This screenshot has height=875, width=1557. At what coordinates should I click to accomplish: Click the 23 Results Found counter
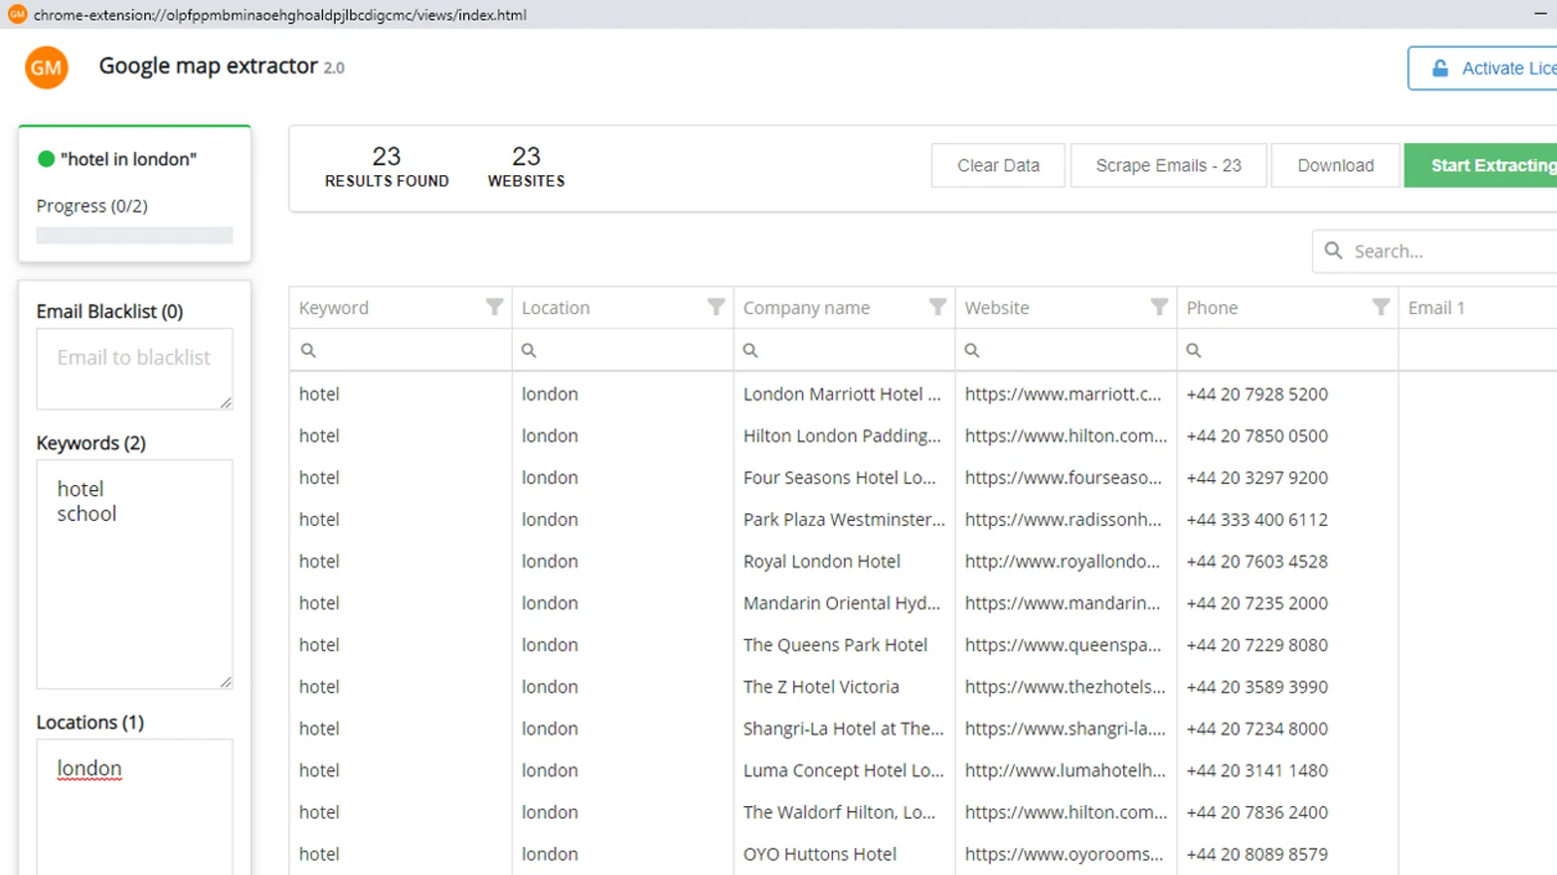coord(386,166)
